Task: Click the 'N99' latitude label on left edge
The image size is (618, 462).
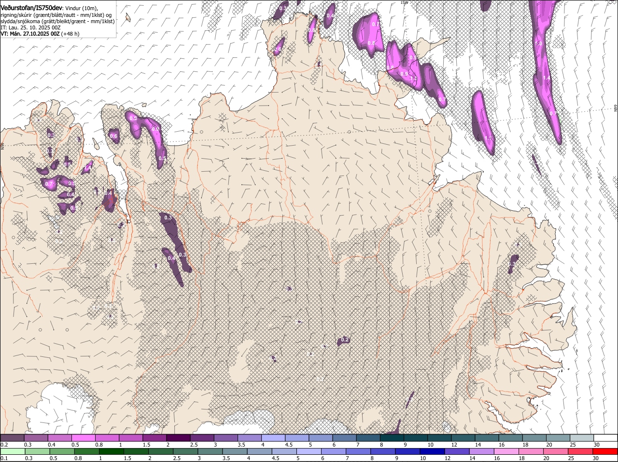Action: tap(2, 146)
